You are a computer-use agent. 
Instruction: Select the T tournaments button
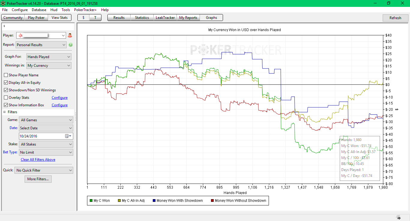(x=95, y=18)
